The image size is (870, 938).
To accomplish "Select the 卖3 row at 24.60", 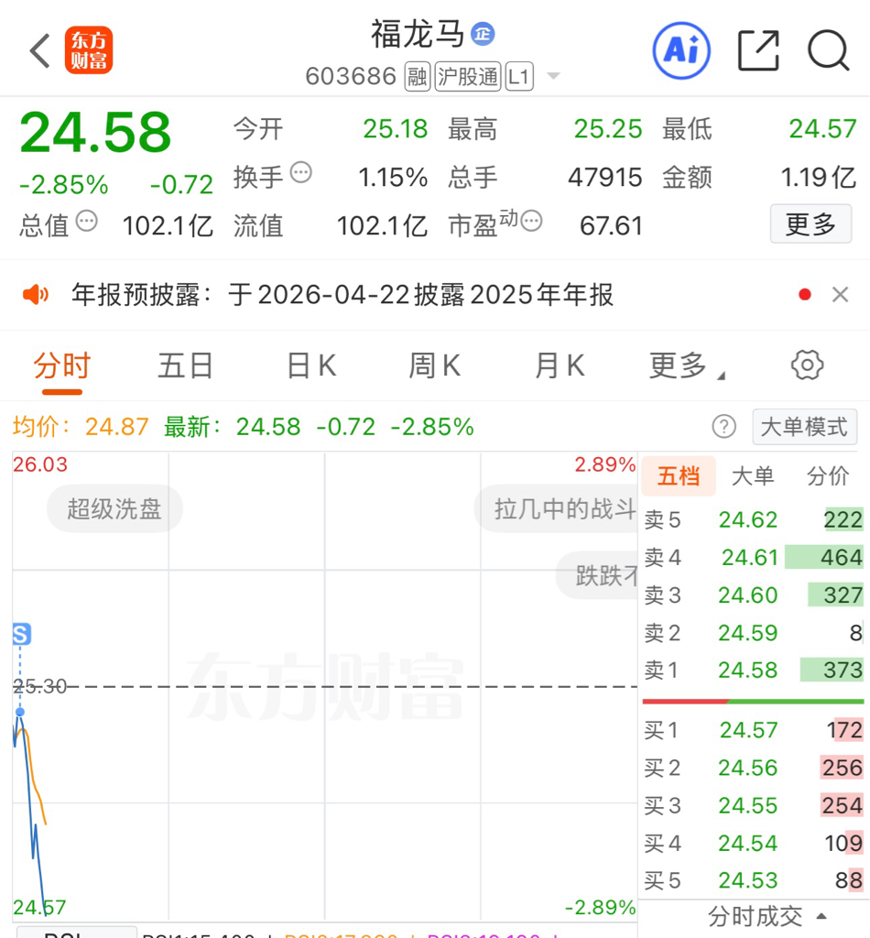I will (x=754, y=595).
